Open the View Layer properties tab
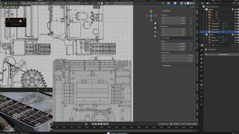This screenshot has height=134, width=239. coord(202,63)
